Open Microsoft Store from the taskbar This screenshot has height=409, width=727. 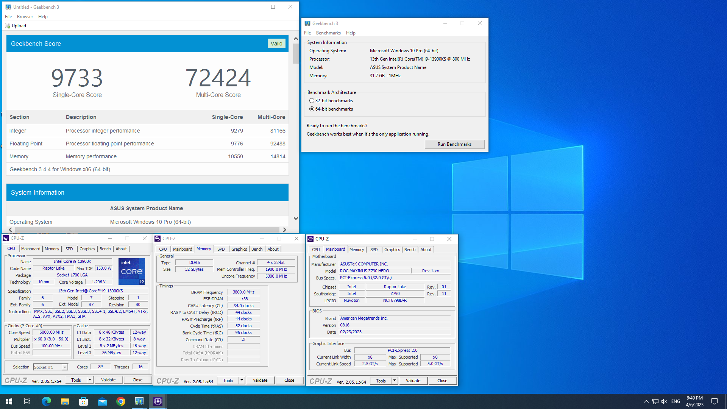click(83, 401)
